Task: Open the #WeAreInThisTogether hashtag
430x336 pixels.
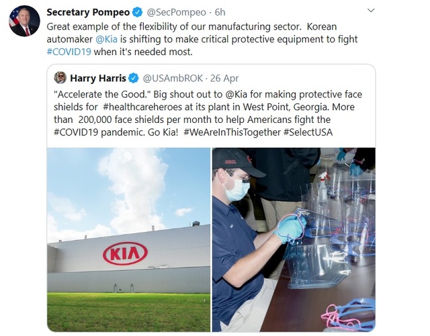Action: (x=232, y=132)
